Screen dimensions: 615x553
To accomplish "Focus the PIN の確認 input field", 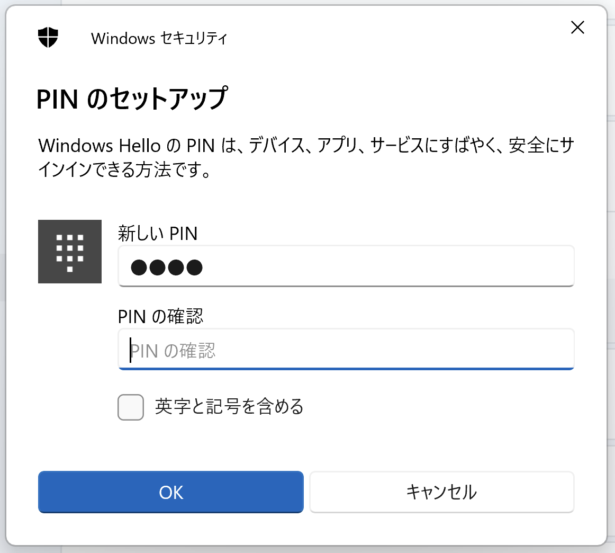I will (345, 350).
